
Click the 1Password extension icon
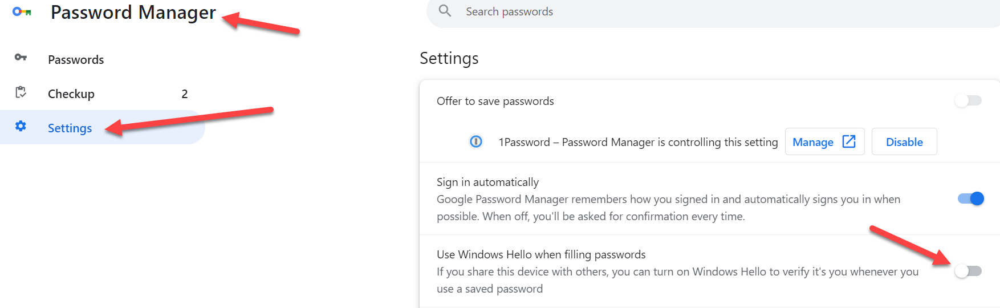(x=476, y=141)
